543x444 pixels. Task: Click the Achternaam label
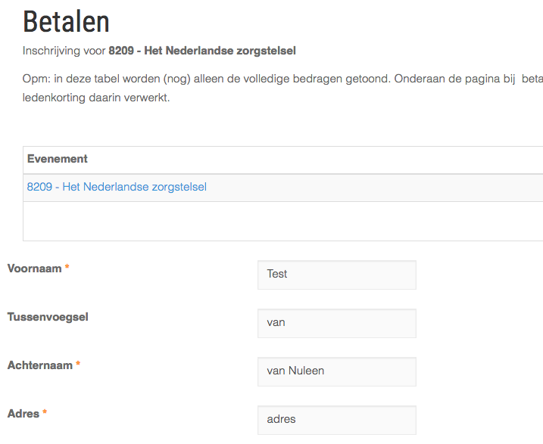pyautogui.click(x=39, y=365)
